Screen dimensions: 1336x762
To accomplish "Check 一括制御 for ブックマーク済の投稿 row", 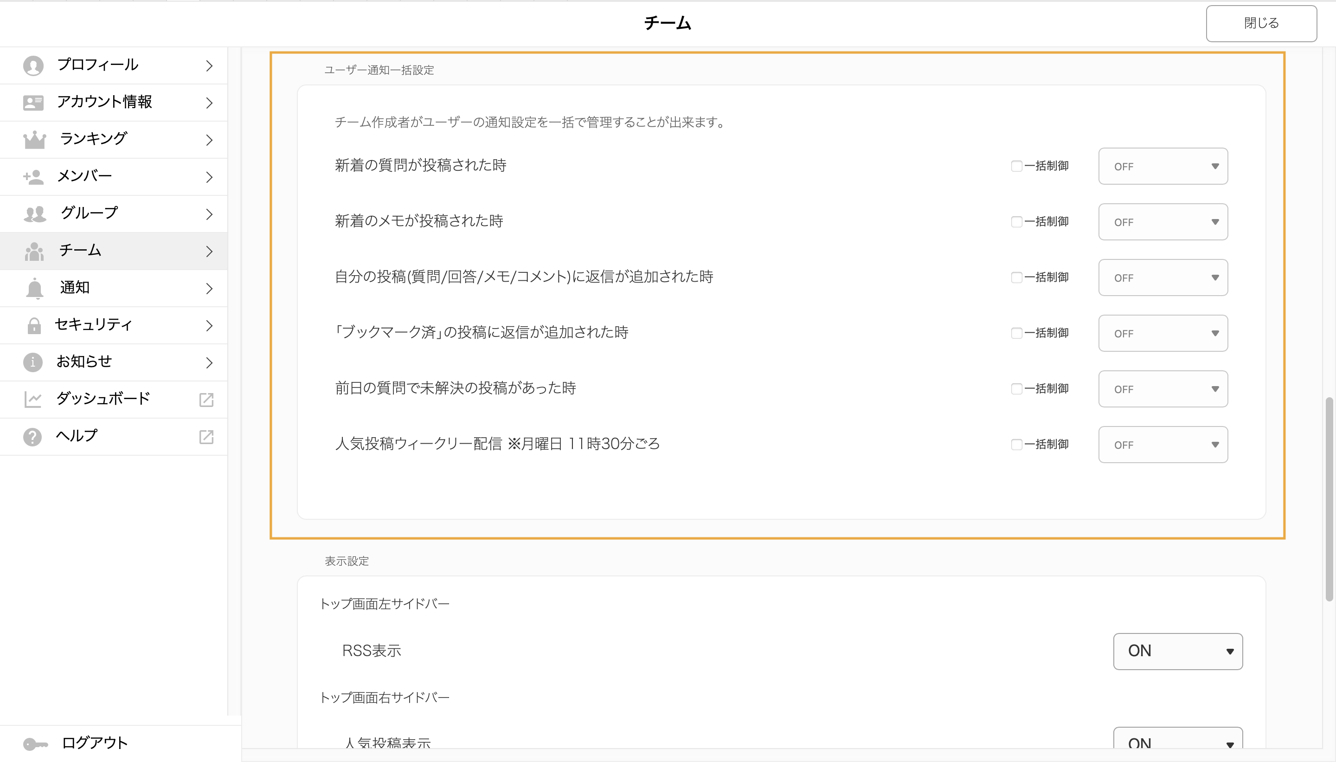I will (1016, 333).
